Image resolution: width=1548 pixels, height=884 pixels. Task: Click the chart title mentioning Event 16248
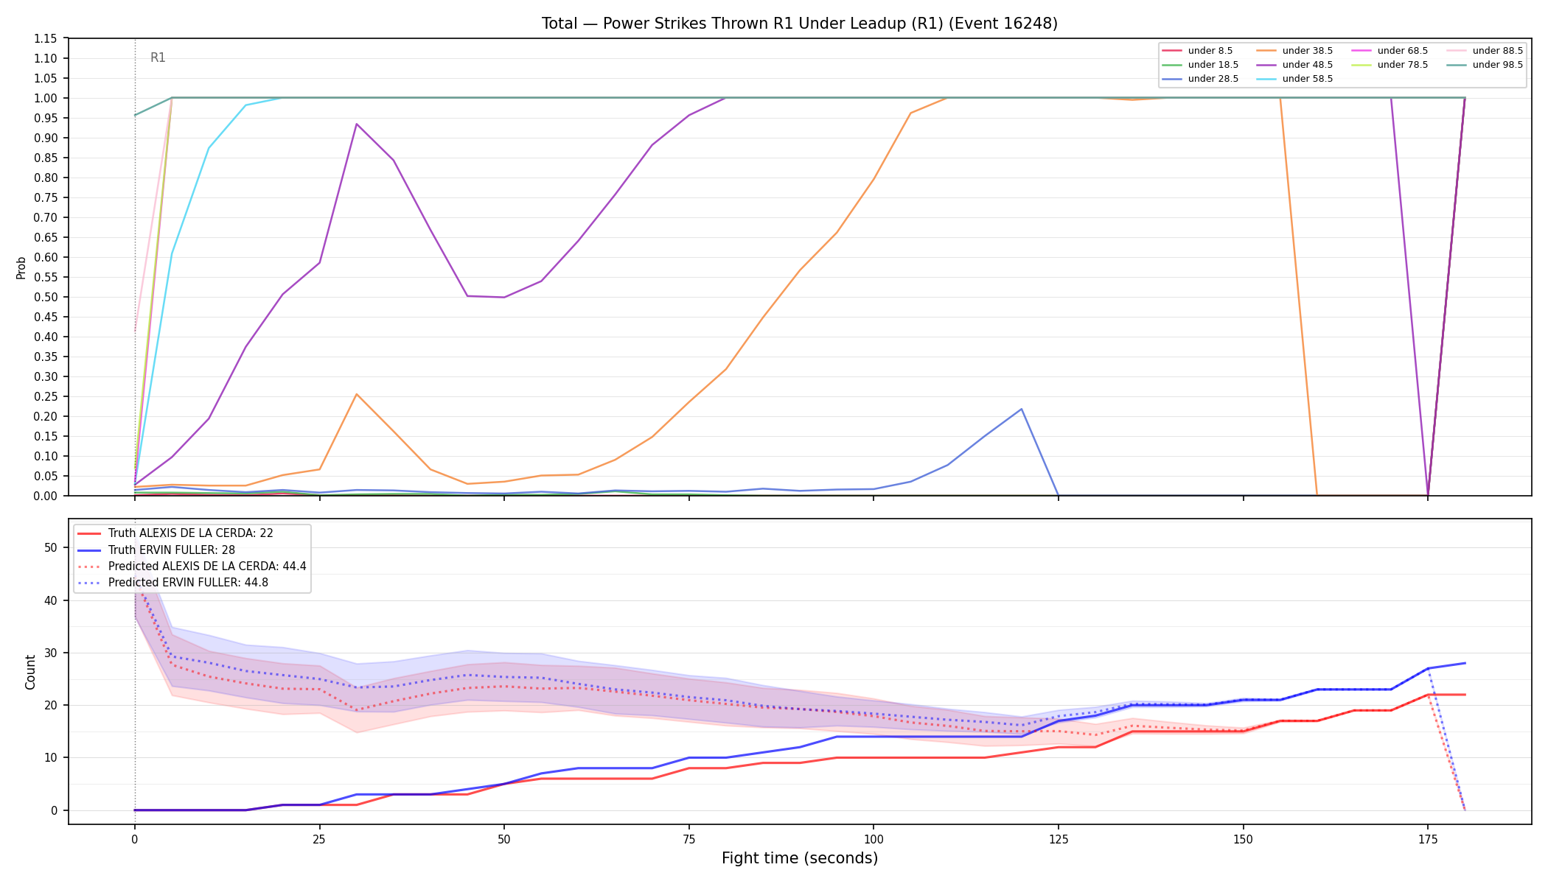coord(800,24)
